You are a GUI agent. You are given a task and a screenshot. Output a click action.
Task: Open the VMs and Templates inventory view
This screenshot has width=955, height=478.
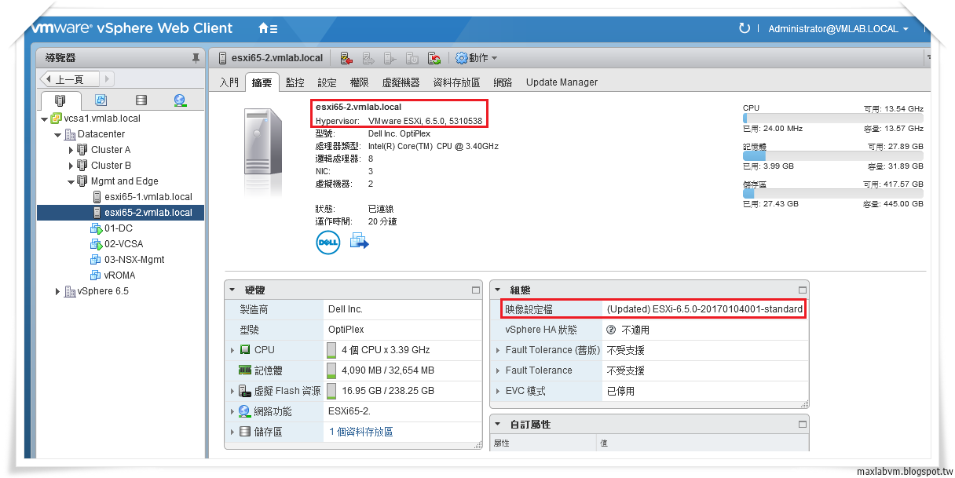tap(100, 99)
